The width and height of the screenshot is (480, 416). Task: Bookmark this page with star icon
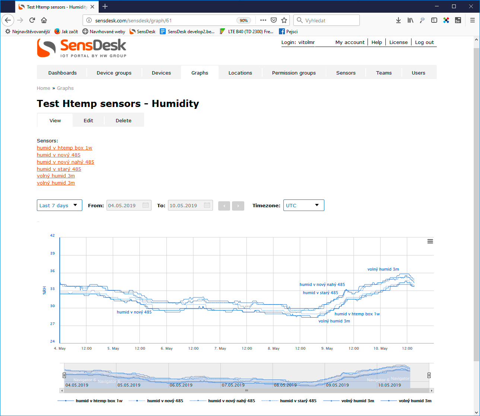284,20
